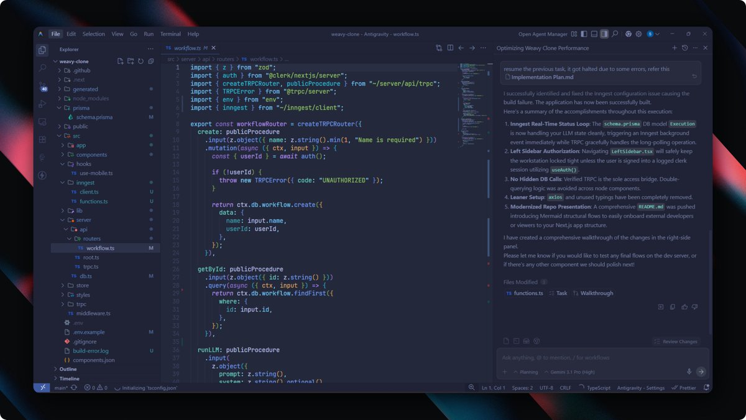Open the Edit menu
746x420 pixels.
71,34
